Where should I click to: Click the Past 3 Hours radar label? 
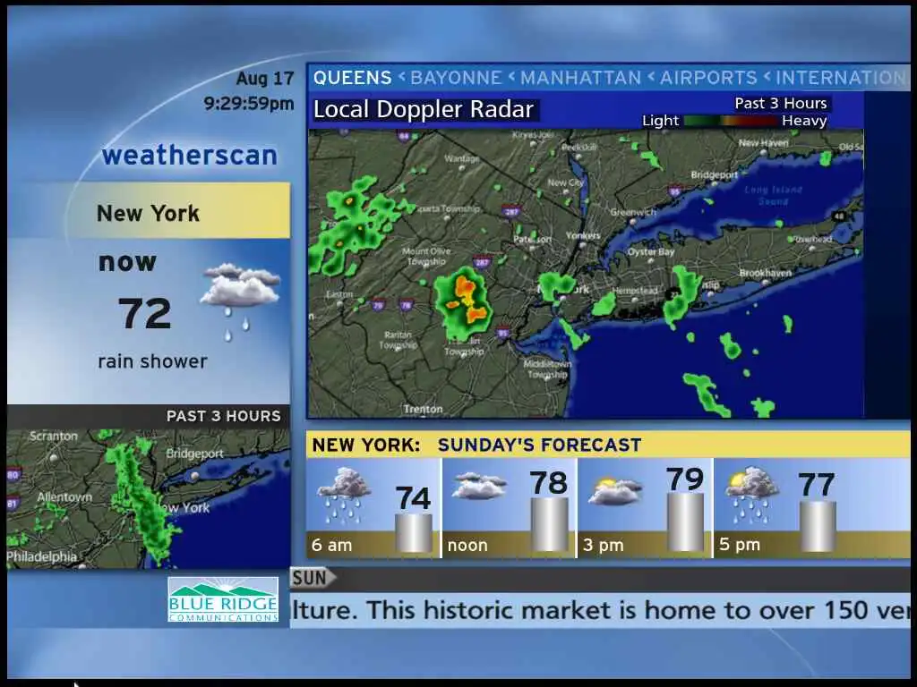click(x=781, y=104)
